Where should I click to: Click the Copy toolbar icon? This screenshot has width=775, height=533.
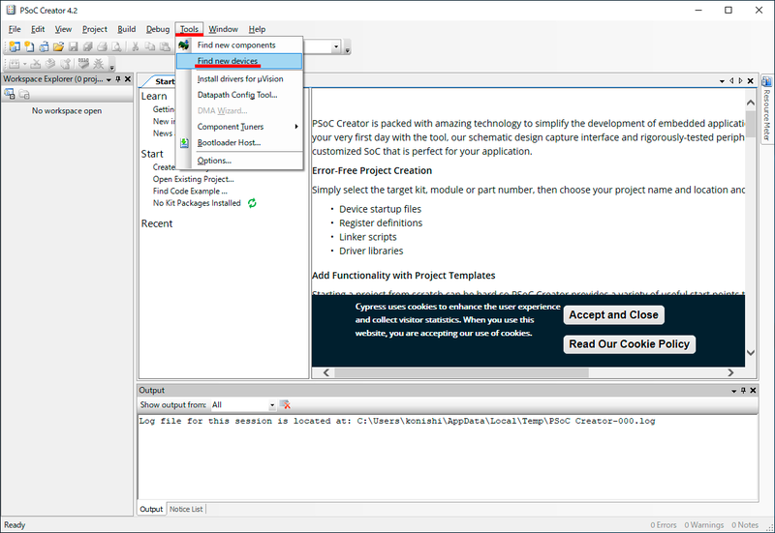click(150, 46)
